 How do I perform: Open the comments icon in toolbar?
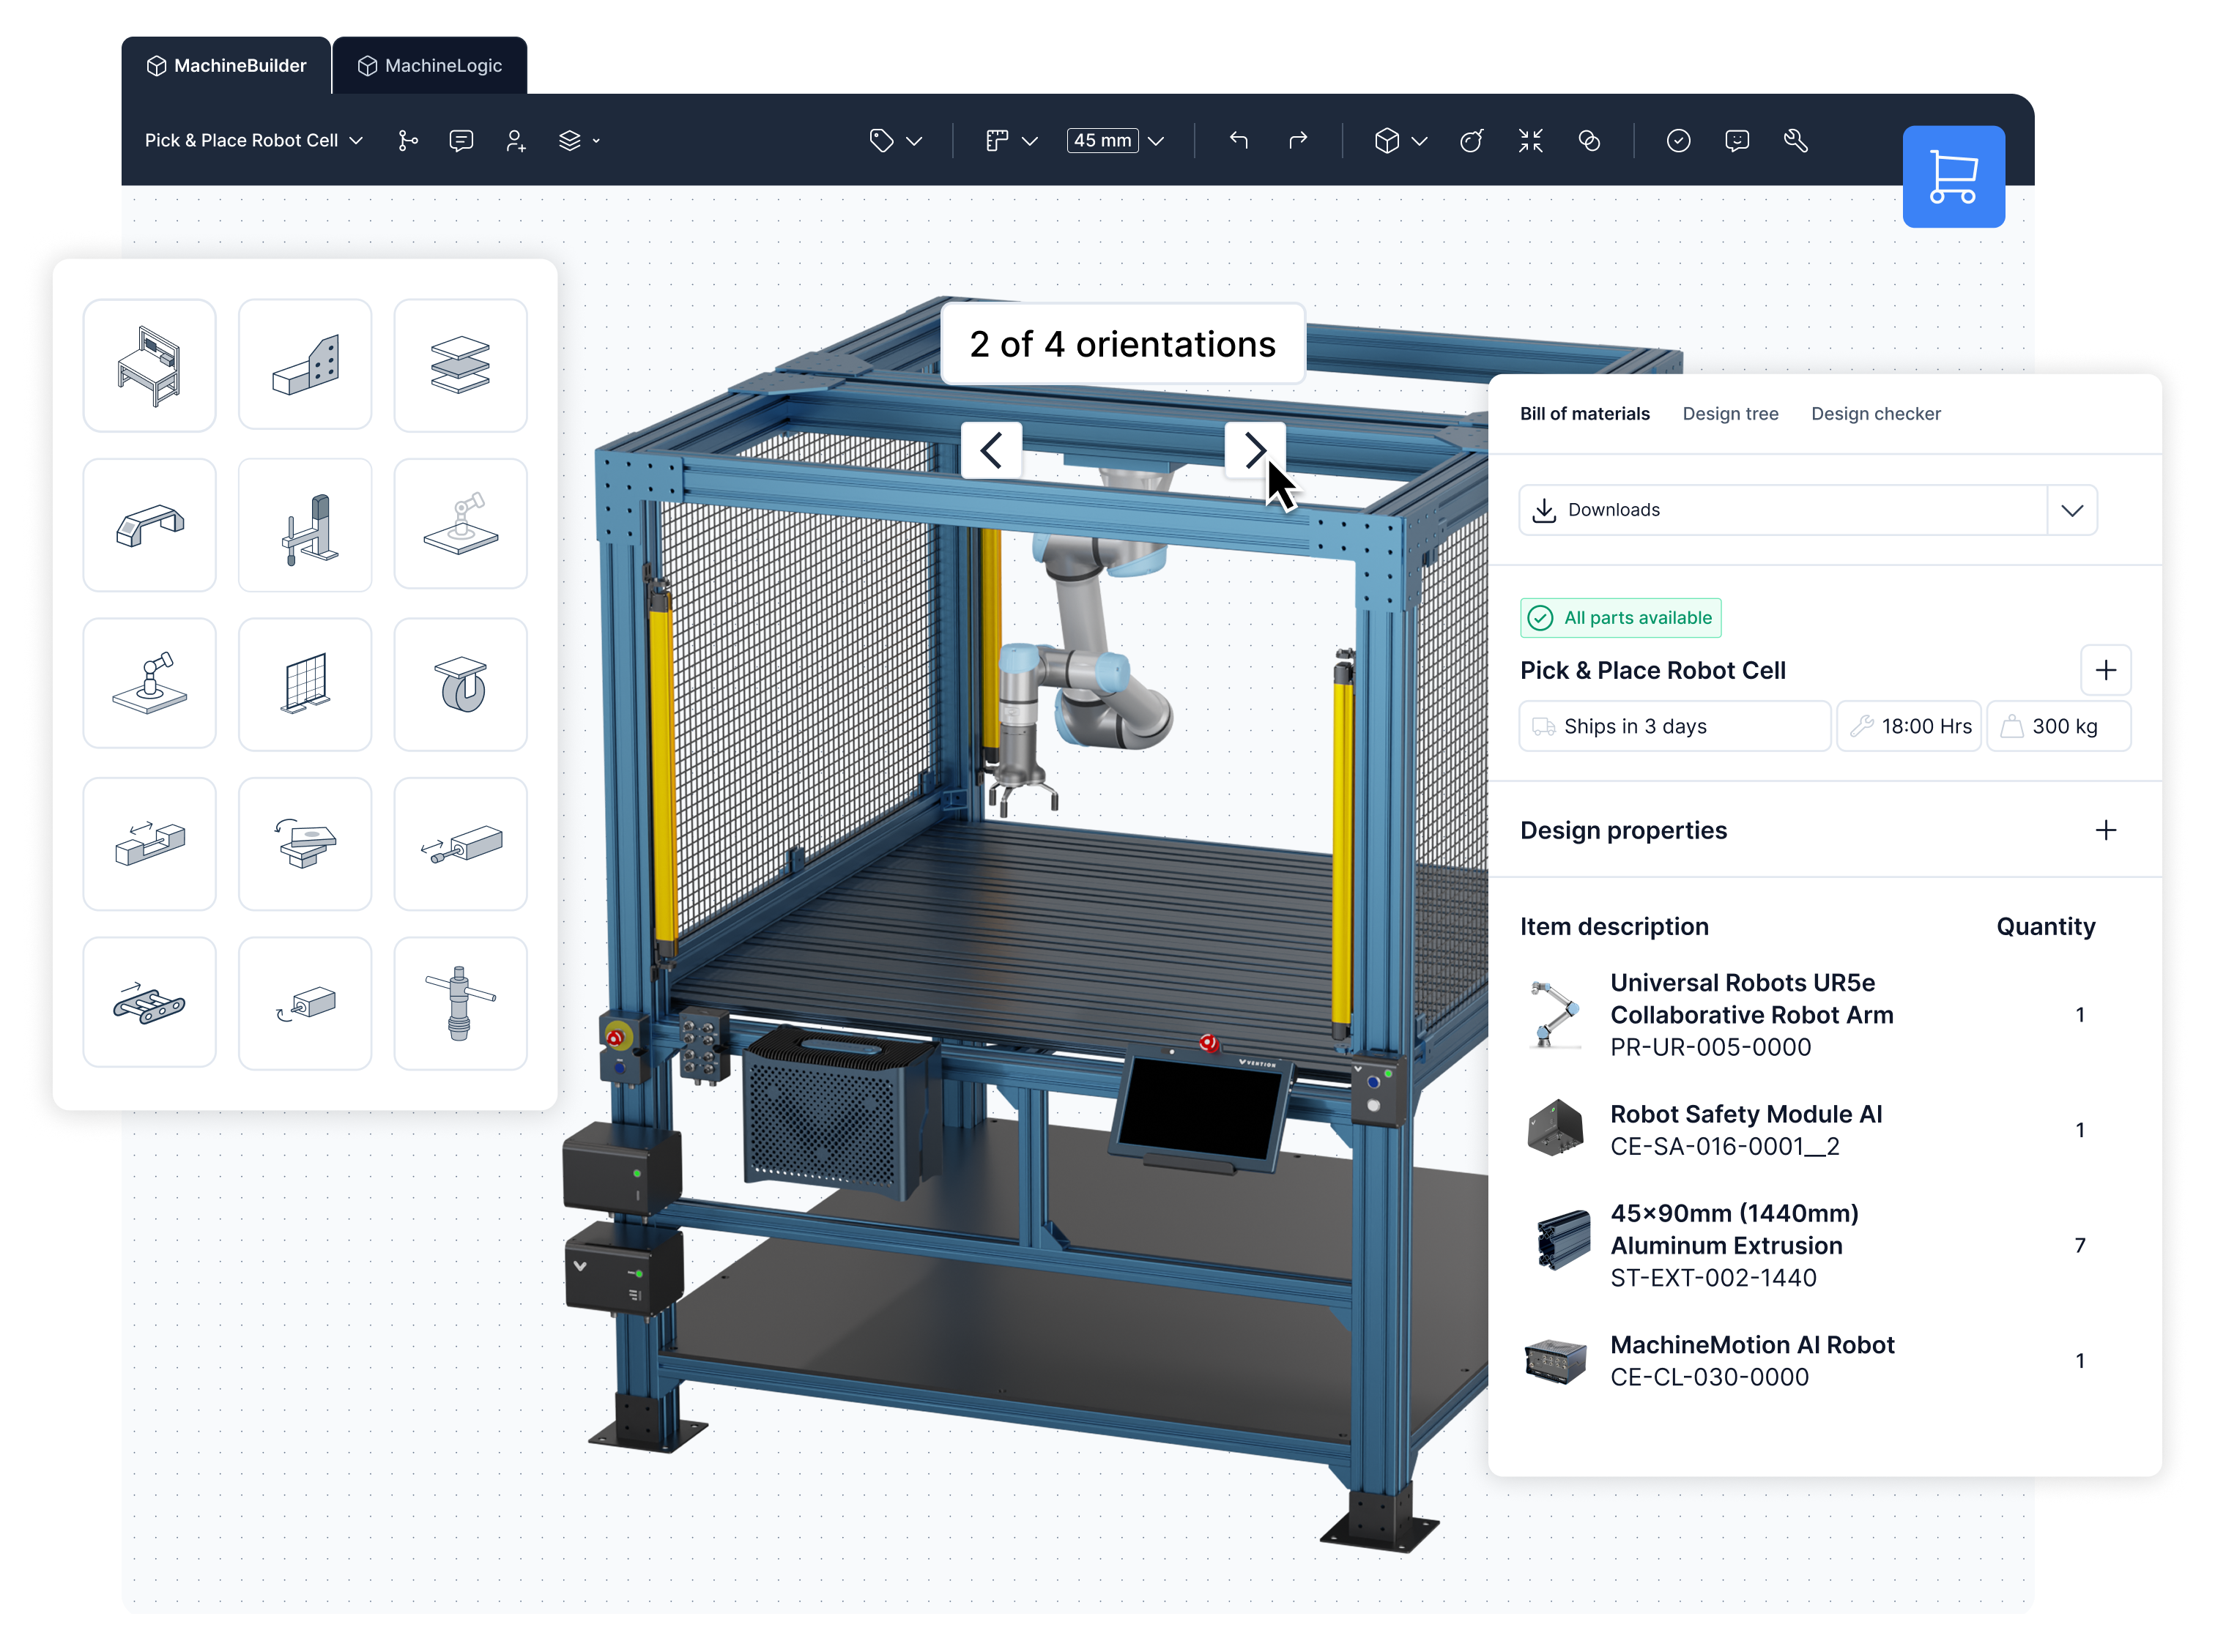coord(461,141)
